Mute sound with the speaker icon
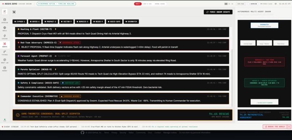Viewport: 292px width, 140px height. [276, 4]
